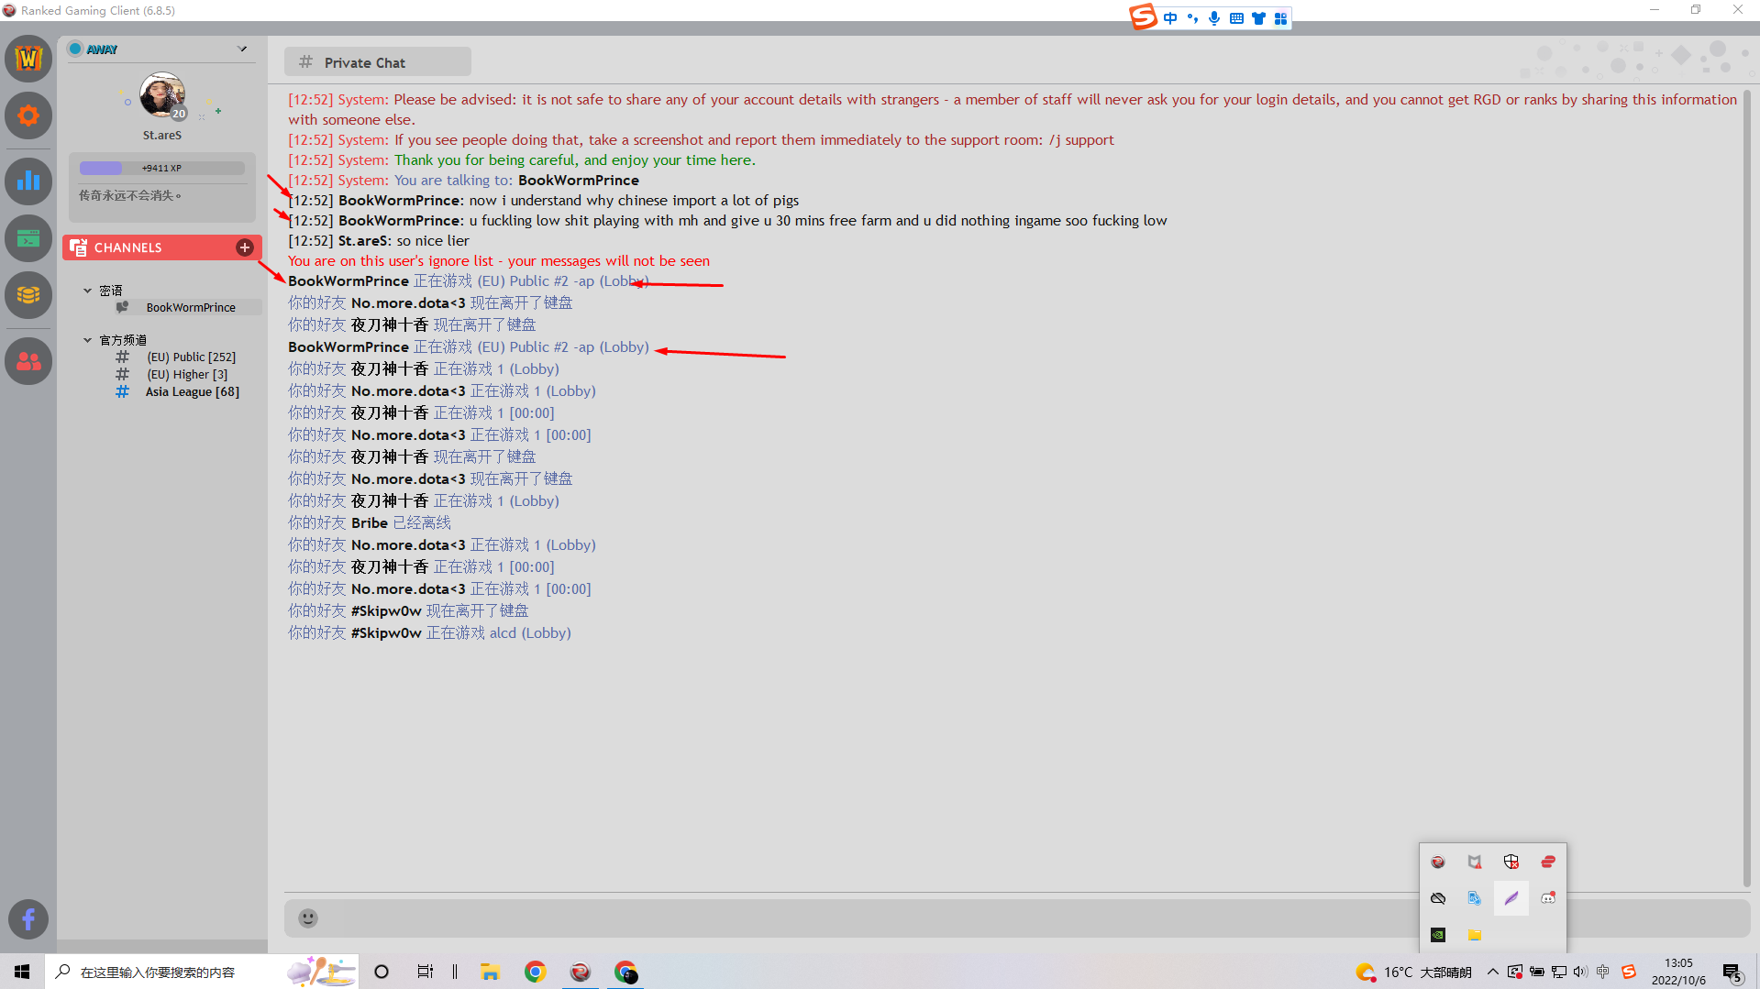
Task: Click the Sogou IME logo in floating toolbar
Action: (1143, 16)
